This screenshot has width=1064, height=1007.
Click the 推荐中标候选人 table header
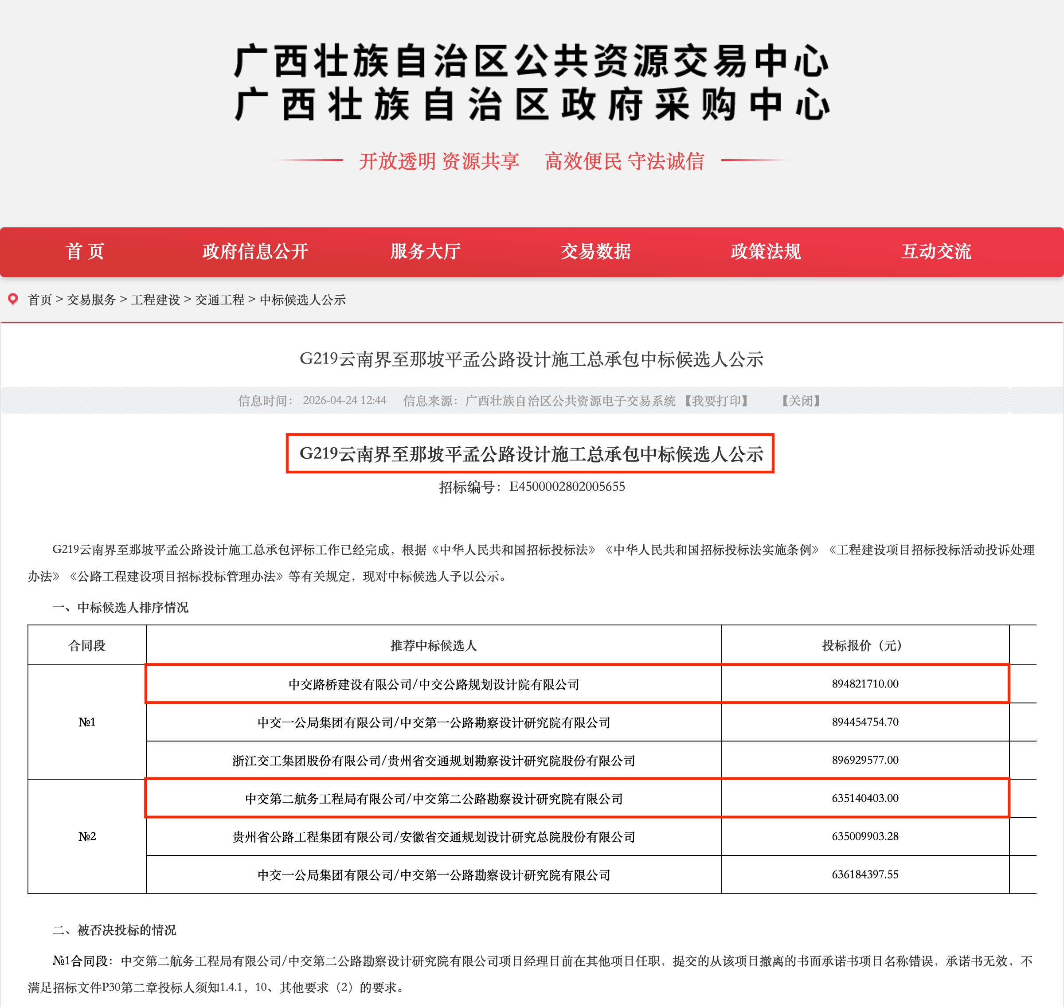click(434, 645)
